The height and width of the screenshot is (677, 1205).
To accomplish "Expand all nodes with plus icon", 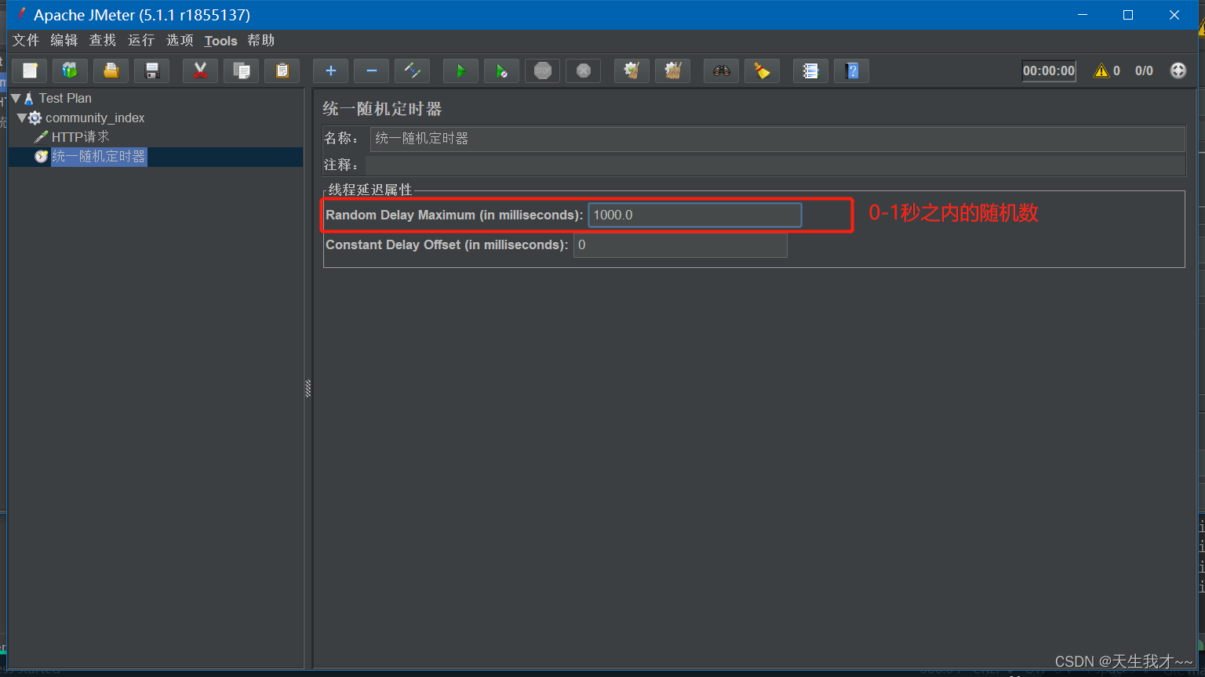I will 330,71.
